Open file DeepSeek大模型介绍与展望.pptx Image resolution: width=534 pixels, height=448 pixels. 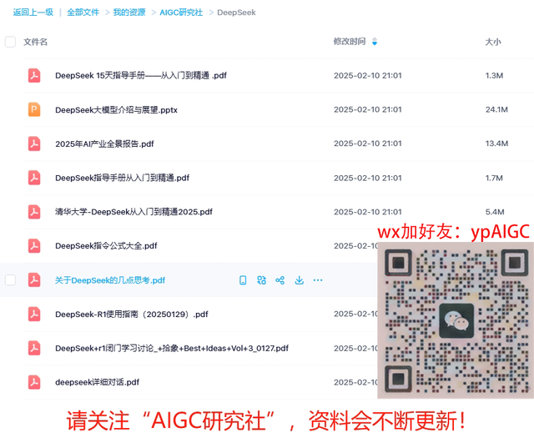116,109
